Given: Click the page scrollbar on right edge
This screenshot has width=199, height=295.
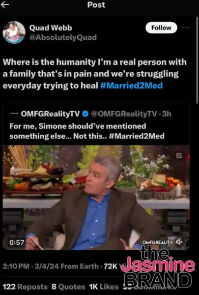Looking at the screenshot, I should [197, 60].
